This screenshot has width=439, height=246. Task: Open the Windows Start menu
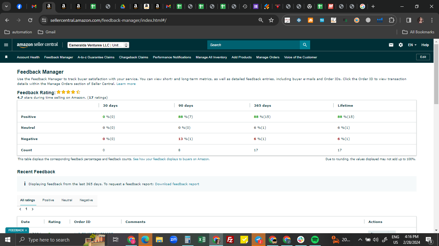tap(7, 240)
